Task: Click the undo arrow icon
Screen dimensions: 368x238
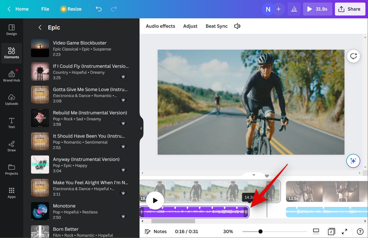Action: 99,9
